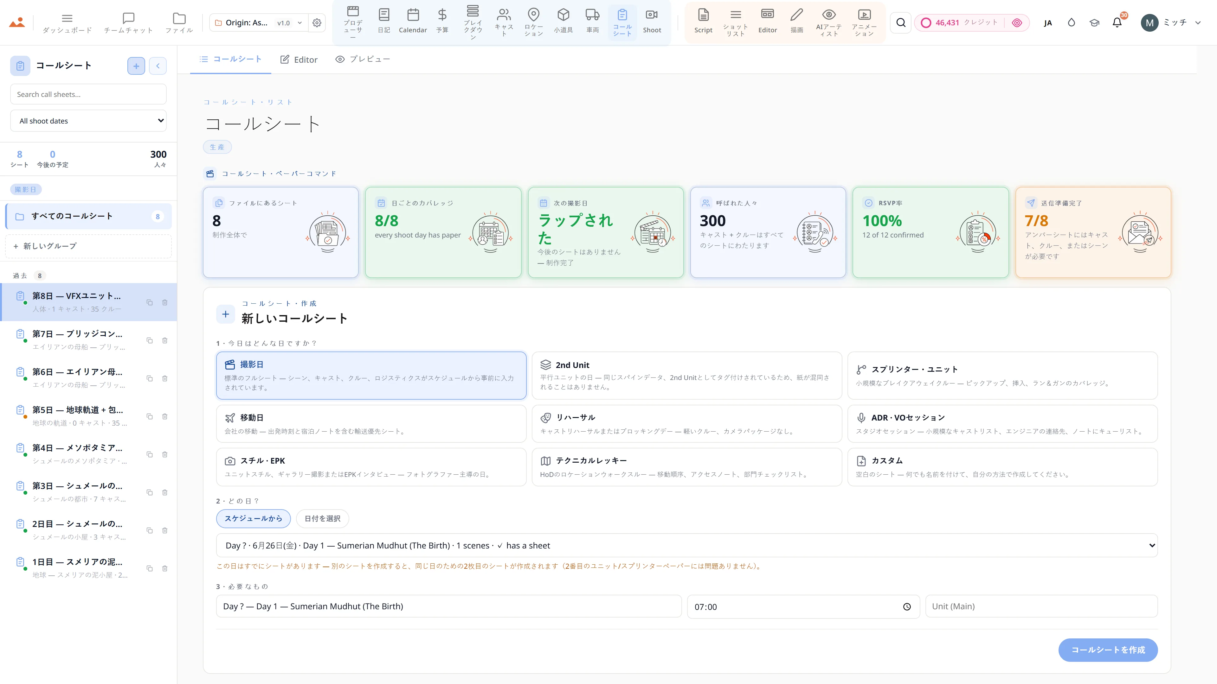Toggle スケジュールから date mode
The width and height of the screenshot is (1217, 684).
(253, 518)
